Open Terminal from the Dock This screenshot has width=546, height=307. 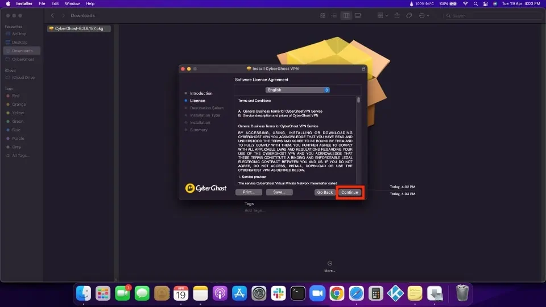(298, 293)
